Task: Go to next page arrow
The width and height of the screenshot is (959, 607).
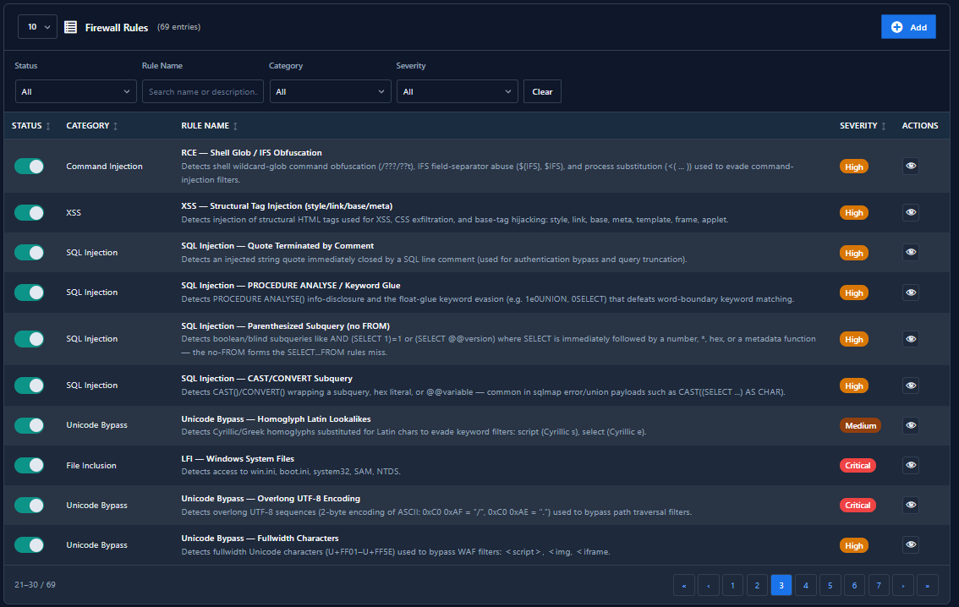Action: point(902,585)
